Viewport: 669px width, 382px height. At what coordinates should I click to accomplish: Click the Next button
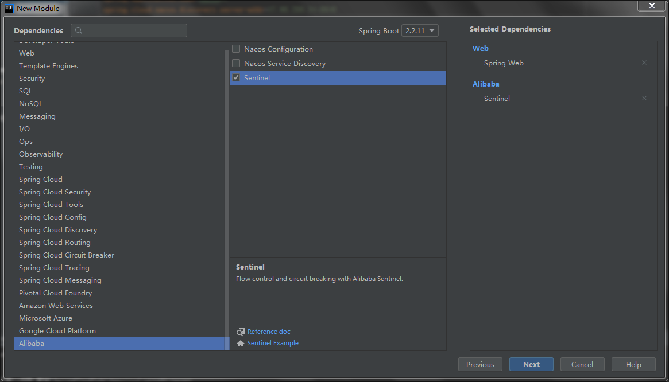[531, 365]
